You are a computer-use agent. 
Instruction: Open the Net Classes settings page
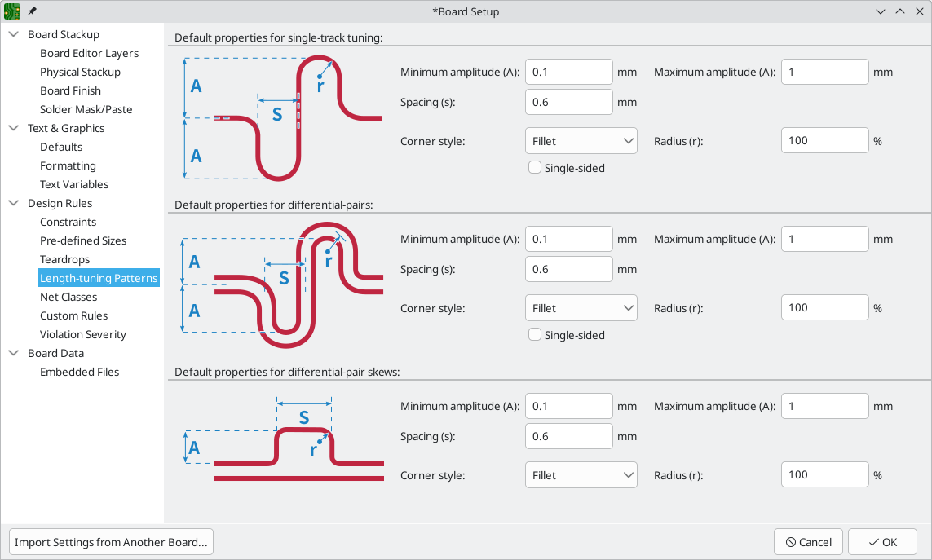68,297
